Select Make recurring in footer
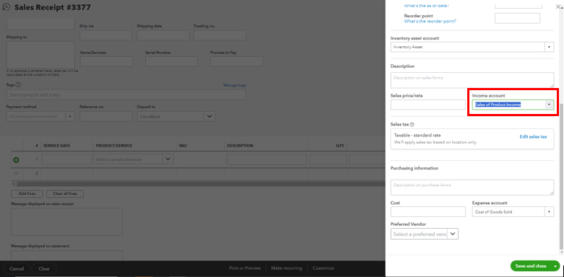 pos(287,268)
